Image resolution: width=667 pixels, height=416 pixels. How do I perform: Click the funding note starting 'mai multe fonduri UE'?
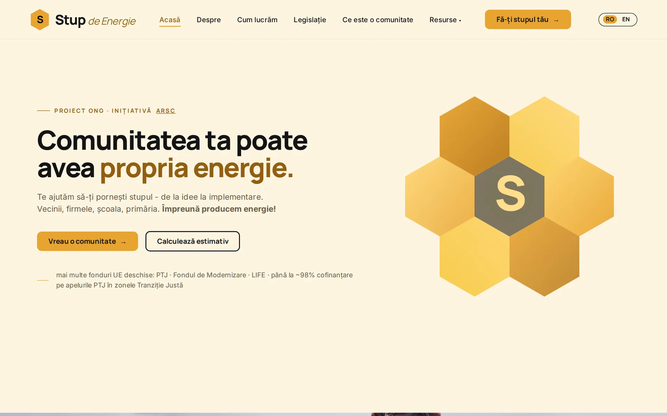tap(204, 280)
